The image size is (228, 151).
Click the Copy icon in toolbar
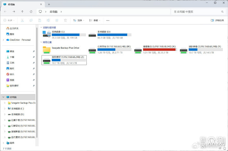pyautogui.click(x=31, y=20)
